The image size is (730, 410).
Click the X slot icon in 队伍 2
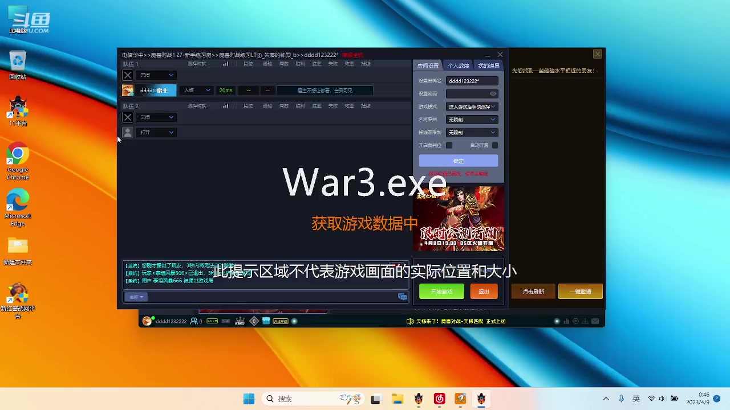(x=128, y=117)
